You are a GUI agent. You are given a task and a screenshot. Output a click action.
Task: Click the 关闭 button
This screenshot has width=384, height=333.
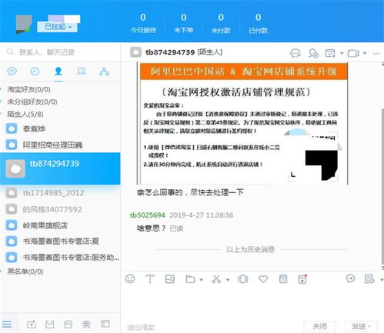[319, 326]
